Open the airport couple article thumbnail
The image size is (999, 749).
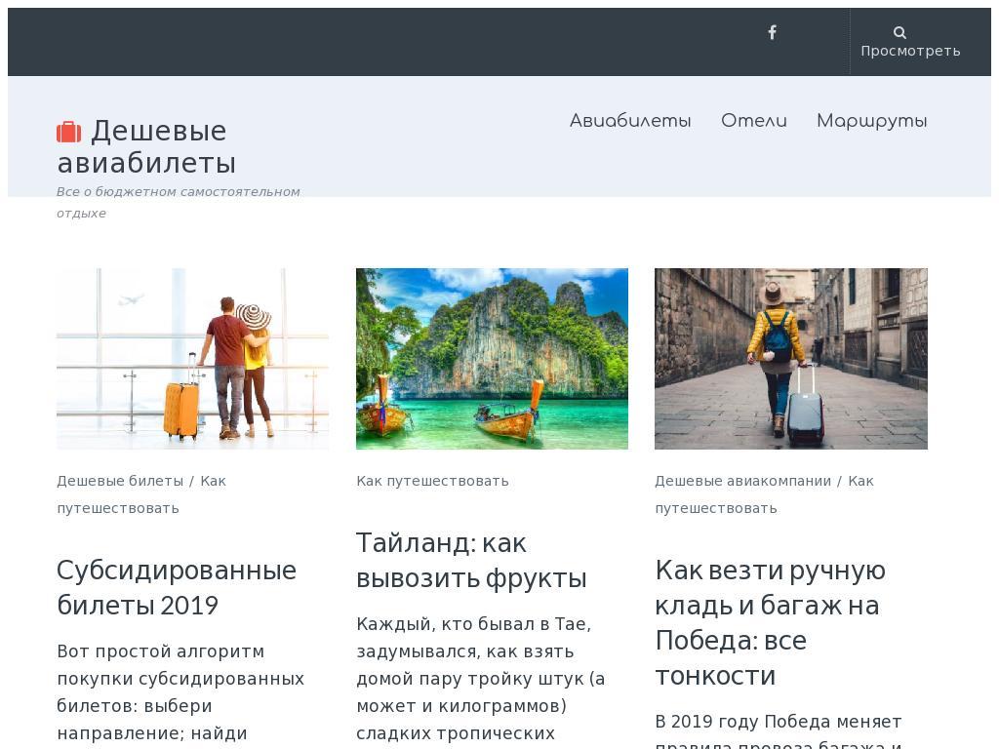tap(192, 359)
